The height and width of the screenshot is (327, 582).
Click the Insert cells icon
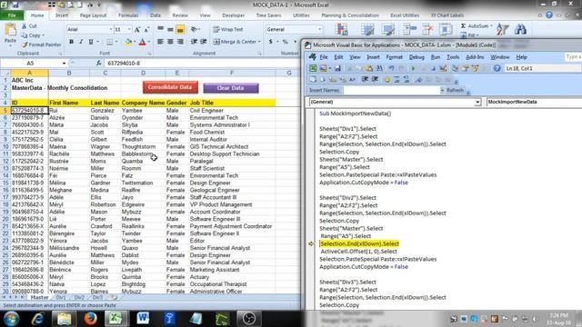[x=410, y=29]
